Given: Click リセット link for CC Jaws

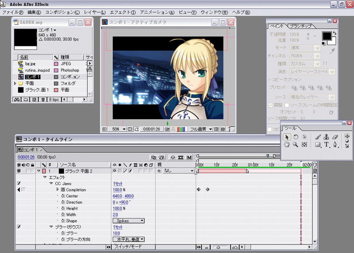Looking at the screenshot, I should pos(118,184).
